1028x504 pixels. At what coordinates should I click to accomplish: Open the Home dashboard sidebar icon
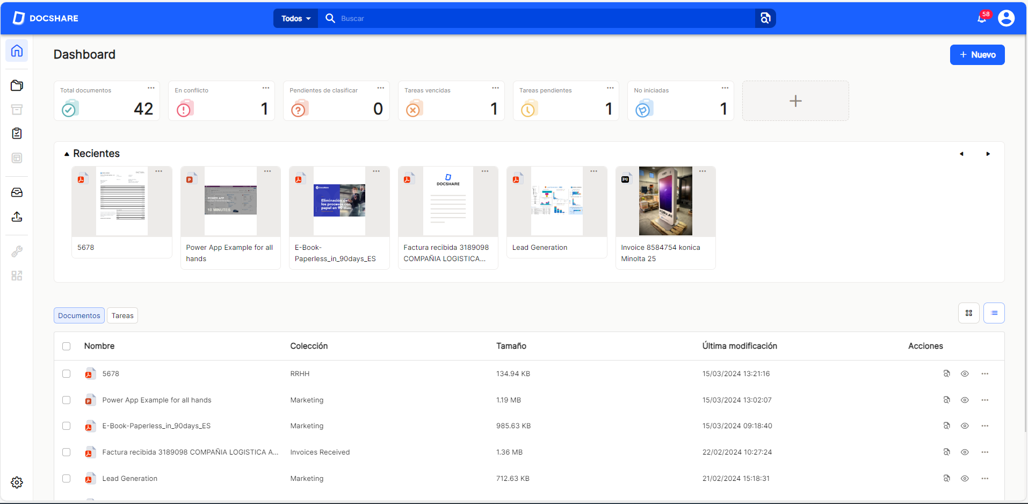pyautogui.click(x=17, y=51)
